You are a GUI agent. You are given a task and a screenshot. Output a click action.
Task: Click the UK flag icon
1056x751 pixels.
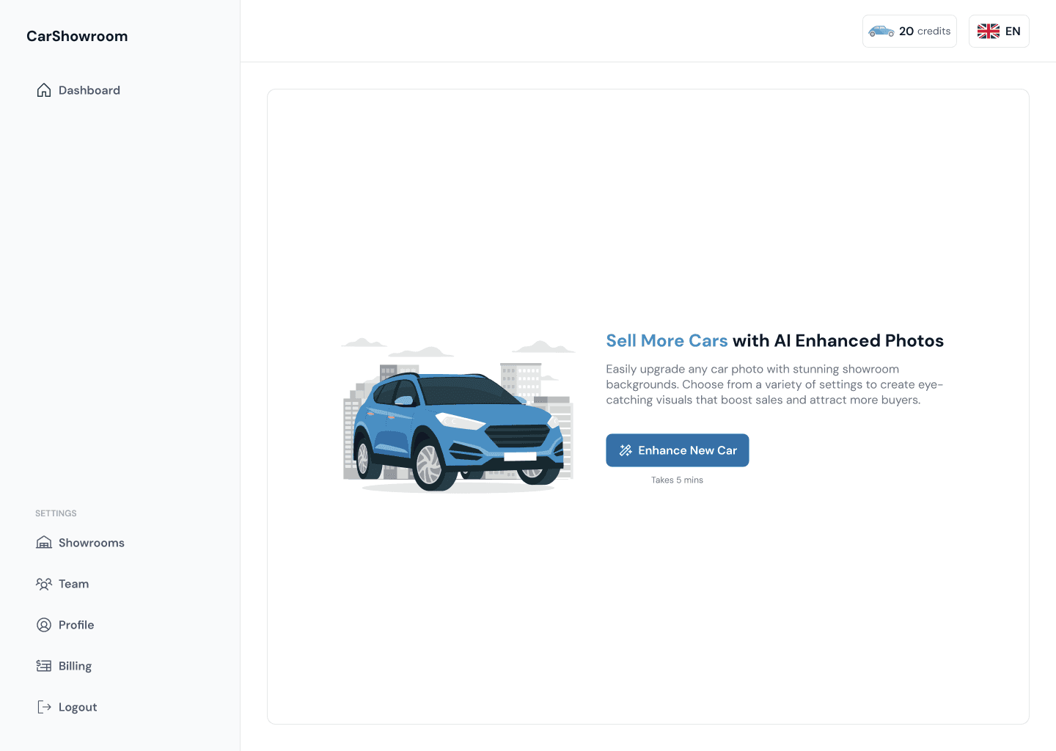pyautogui.click(x=989, y=32)
